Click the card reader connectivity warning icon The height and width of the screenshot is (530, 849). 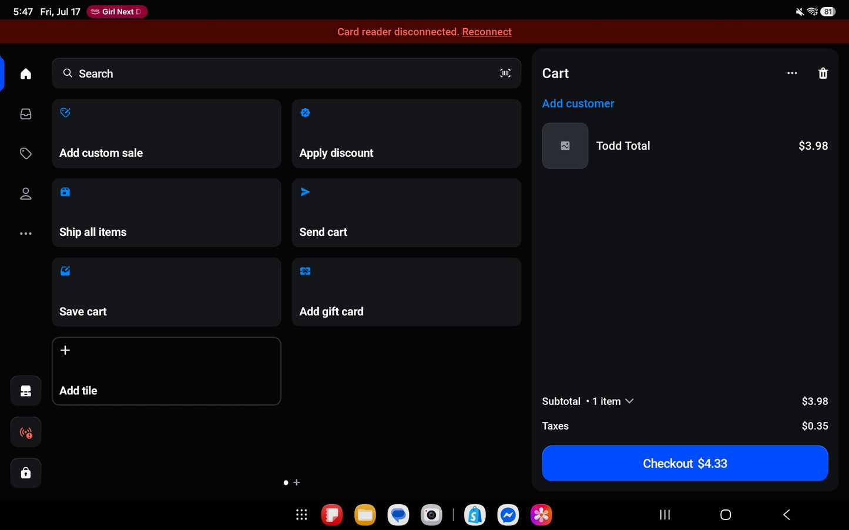26,433
